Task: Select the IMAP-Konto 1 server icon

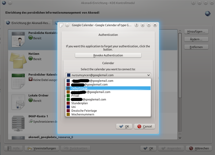Action: tap(18, 123)
